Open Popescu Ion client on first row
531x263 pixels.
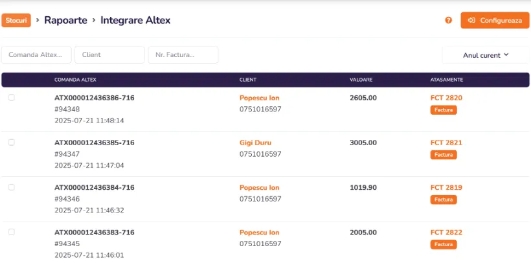pyautogui.click(x=259, y=98)
